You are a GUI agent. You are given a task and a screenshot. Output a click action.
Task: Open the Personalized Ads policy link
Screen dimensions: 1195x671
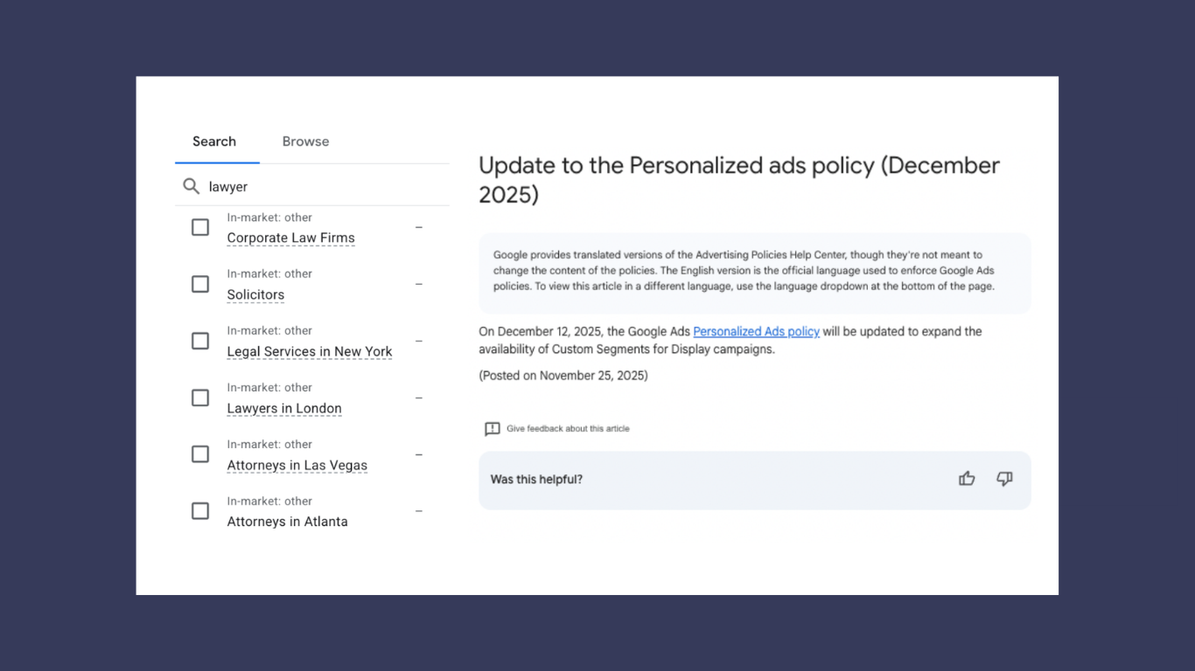[756, 332]
